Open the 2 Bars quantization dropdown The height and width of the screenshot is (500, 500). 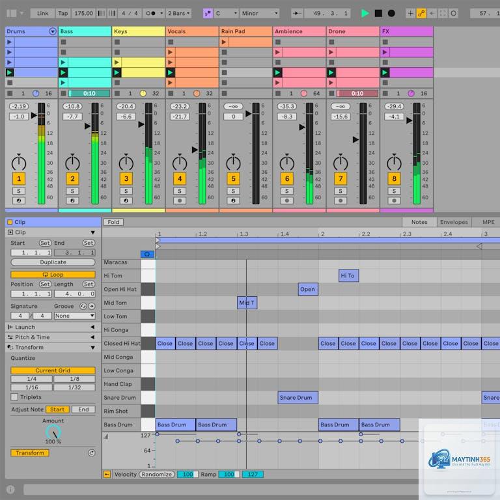(x=179, y=14)
